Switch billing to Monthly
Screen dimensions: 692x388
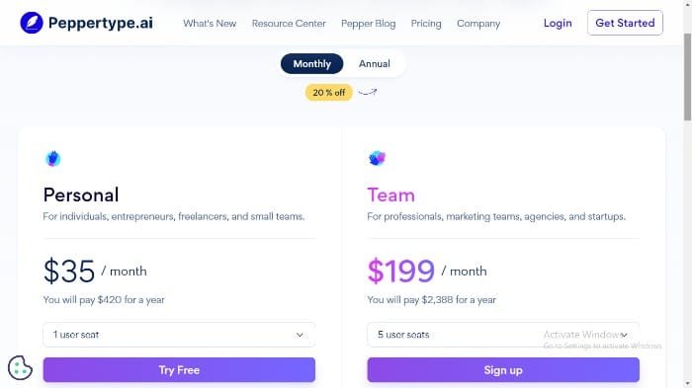[x=312, y=64]
